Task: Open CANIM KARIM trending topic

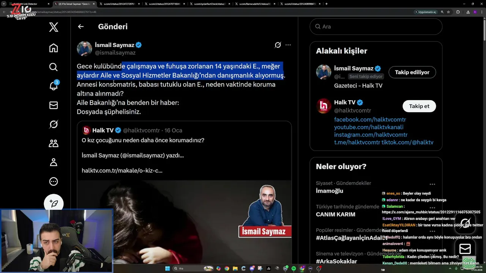Action: [336, 214]
